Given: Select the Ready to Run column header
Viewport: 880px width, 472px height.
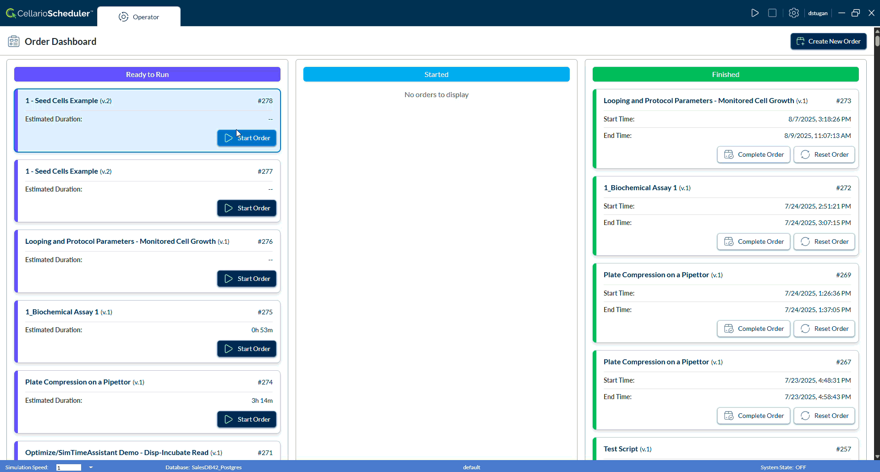Looking at the screenshot, I should (x=147, y=74).
